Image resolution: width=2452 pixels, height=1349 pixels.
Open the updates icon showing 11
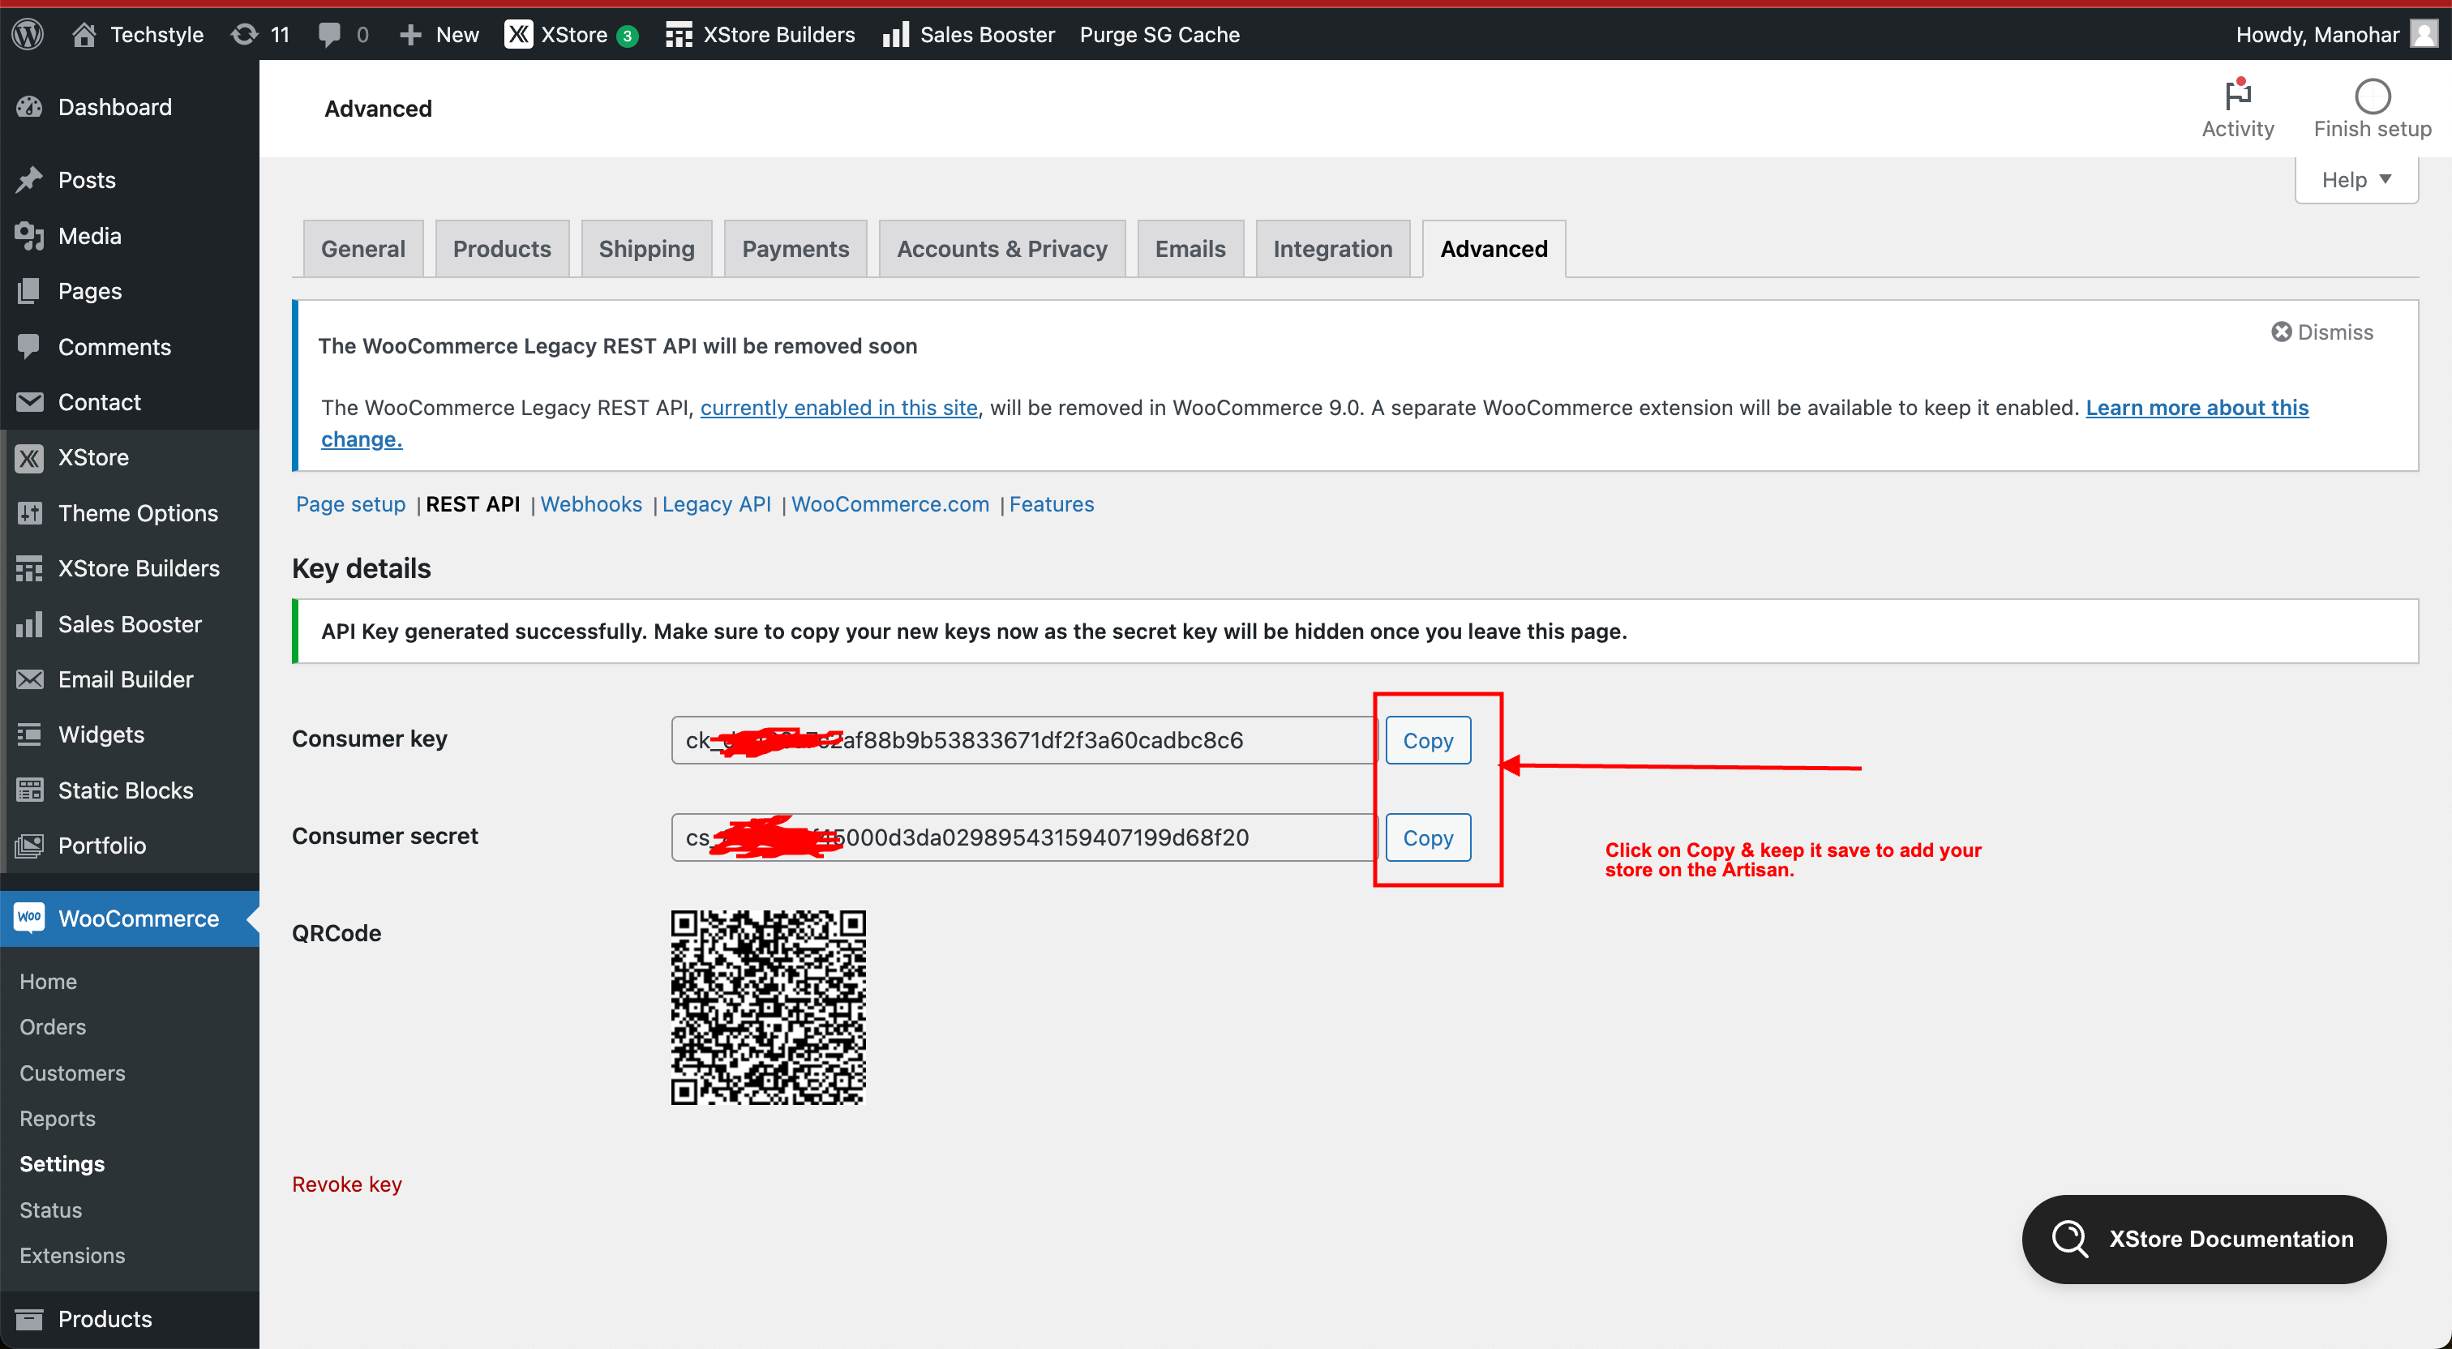259,34
